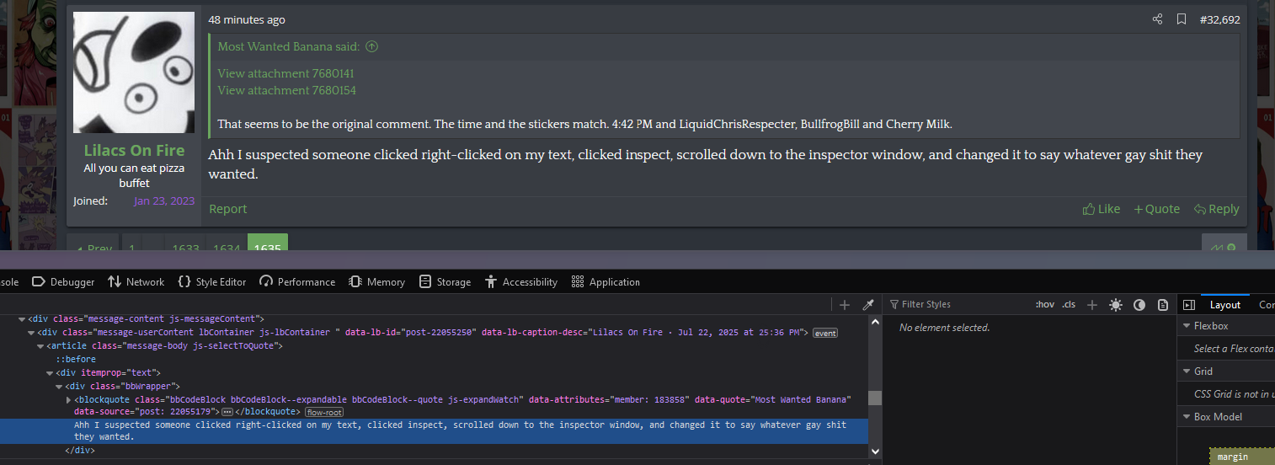Toggle classes panel with .cls
This screenshot has width=1275, height=465.
(x=1069, y=304)
